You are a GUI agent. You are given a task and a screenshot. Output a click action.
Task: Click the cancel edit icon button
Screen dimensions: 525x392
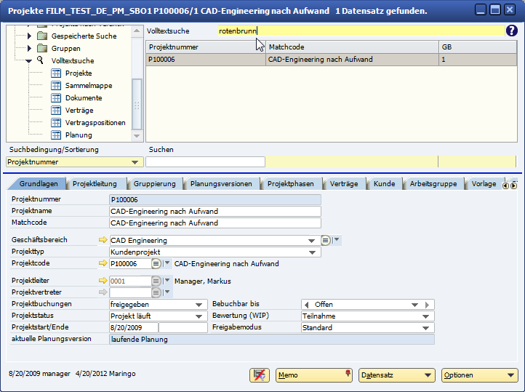click(259, 375)
